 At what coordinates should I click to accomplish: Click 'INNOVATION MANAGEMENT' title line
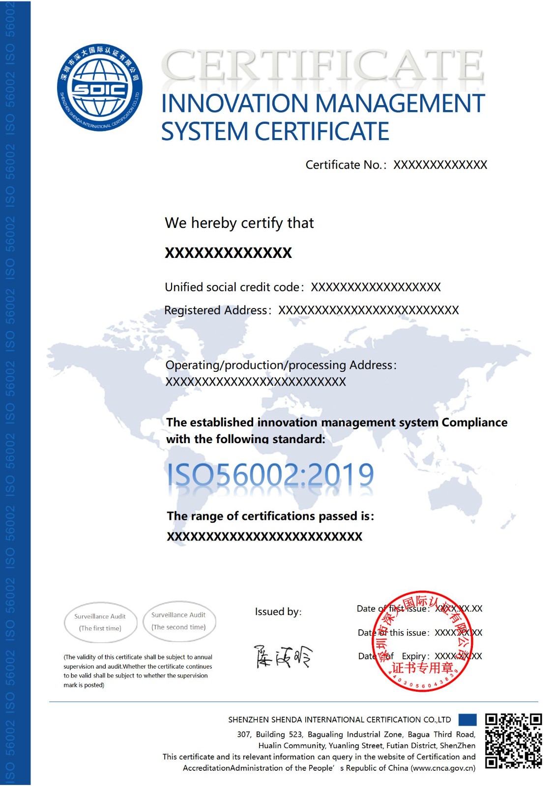click(x=323, y=104)
